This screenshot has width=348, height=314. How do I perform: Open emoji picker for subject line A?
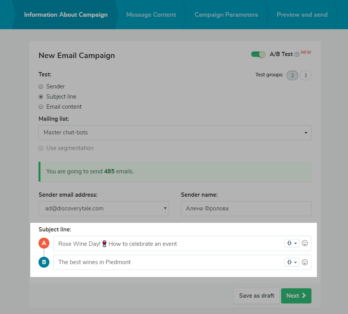(305, 243)
